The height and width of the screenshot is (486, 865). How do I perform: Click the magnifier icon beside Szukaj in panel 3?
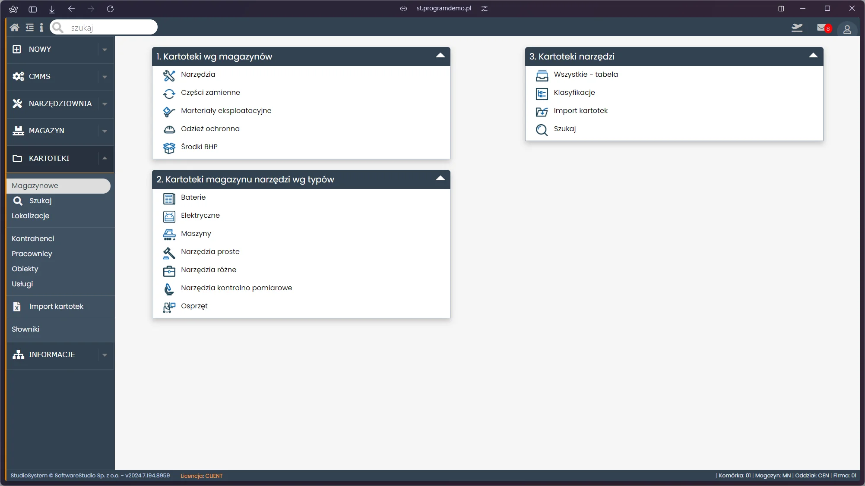click(542, 130)
